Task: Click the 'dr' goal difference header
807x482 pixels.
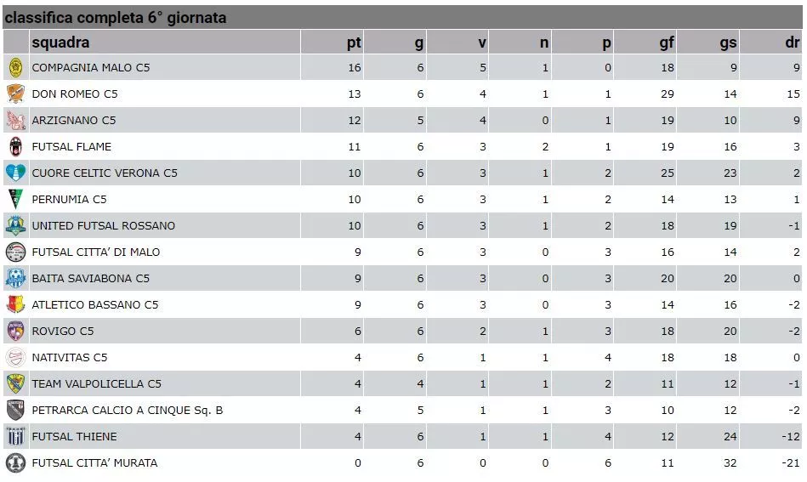Action: (792, 43)
